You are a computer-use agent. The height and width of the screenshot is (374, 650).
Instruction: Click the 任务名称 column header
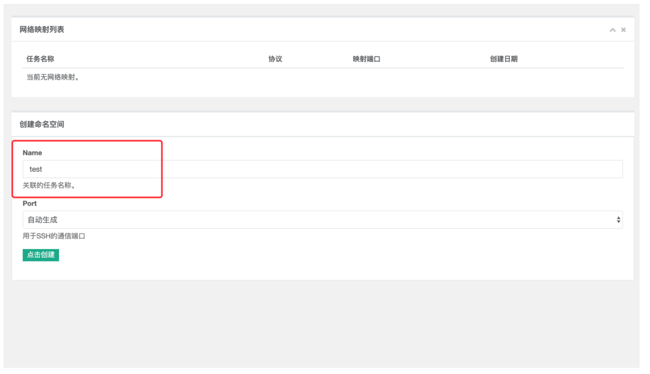coord(40,59)
